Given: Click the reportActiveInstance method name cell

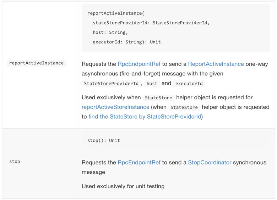Looking at the screenshot, I should click(x=36, y=63).
